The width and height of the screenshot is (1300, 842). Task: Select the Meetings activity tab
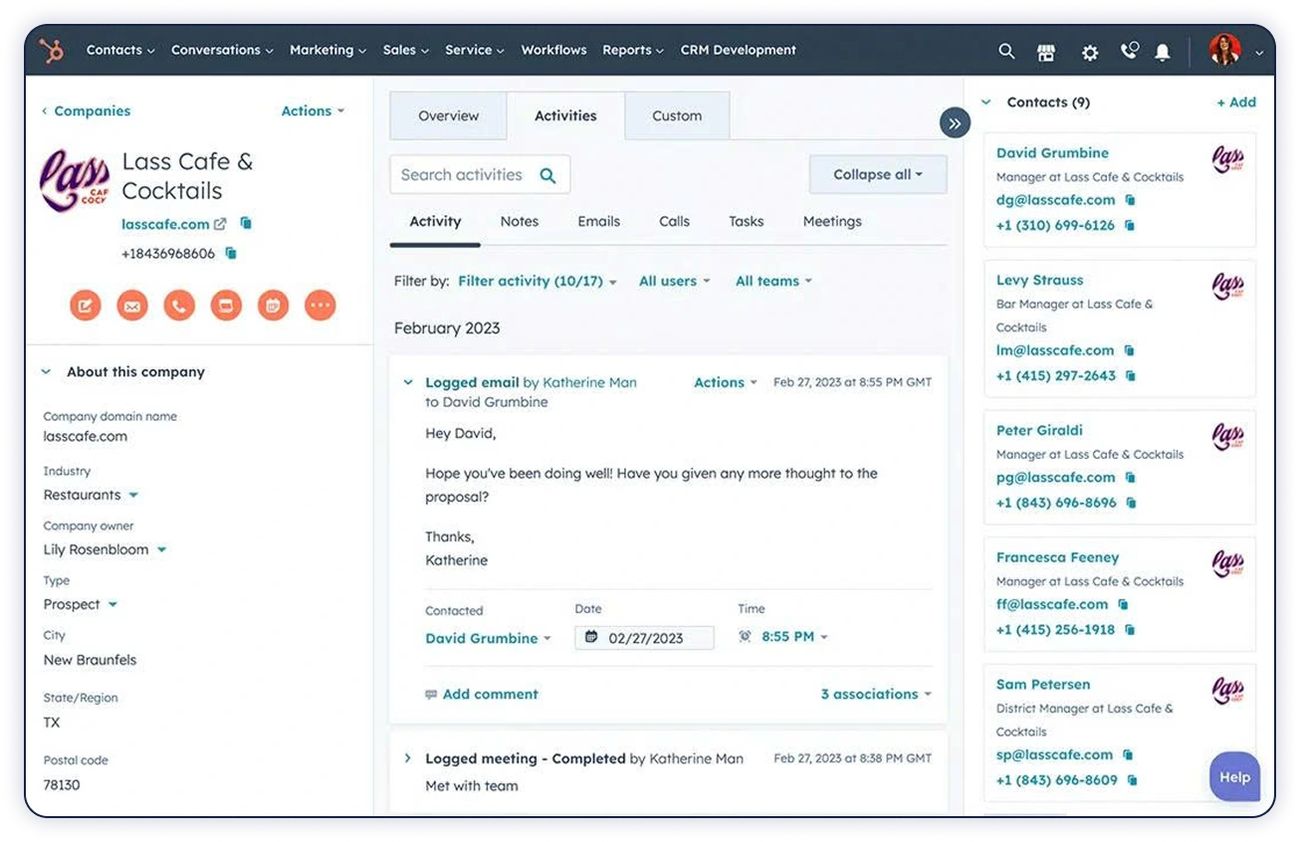pyautogui.click(x=832, y=221)
